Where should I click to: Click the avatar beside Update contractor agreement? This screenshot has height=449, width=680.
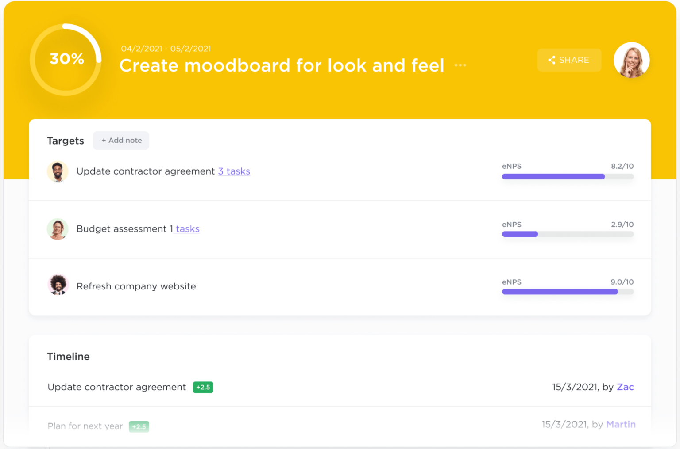(58, 171)
